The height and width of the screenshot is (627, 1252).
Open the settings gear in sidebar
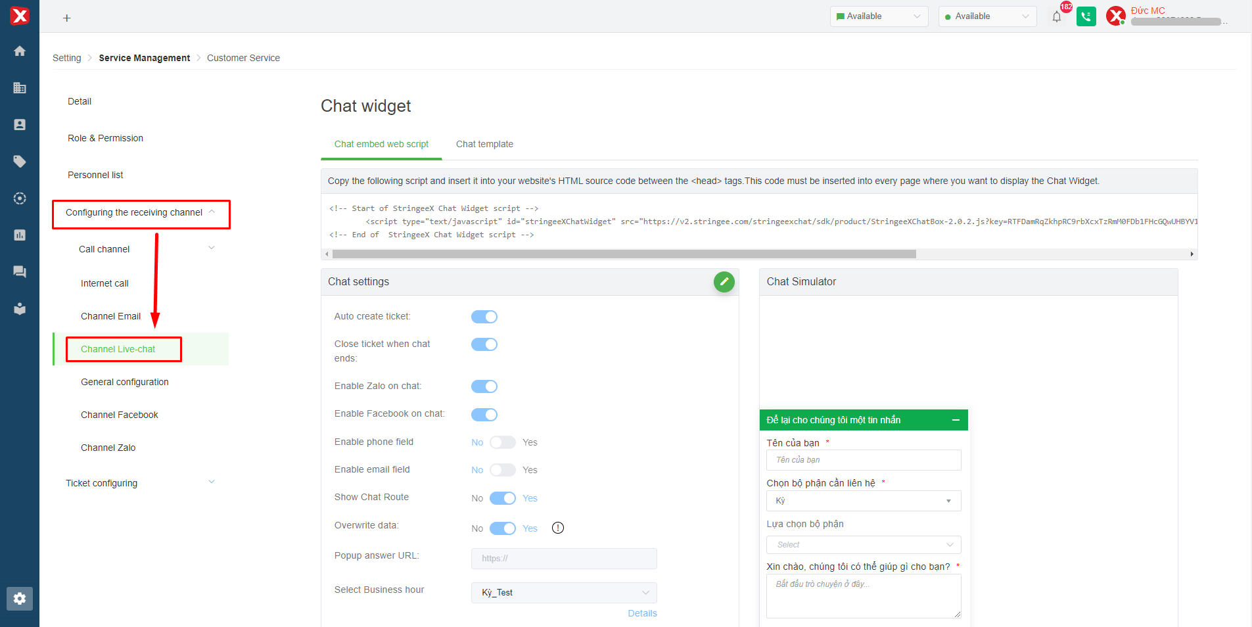tap(20, 599)
